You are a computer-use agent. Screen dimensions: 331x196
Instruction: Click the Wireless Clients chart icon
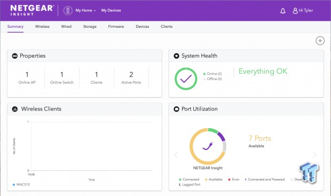(x=15, y=109)
